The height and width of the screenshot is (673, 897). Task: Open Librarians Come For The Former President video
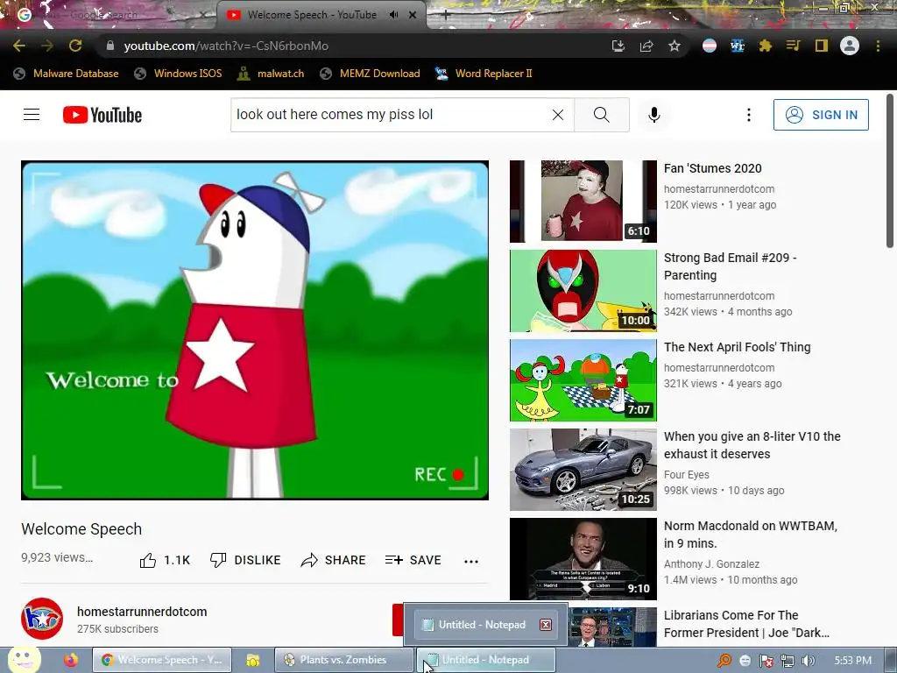coord(746,624)
